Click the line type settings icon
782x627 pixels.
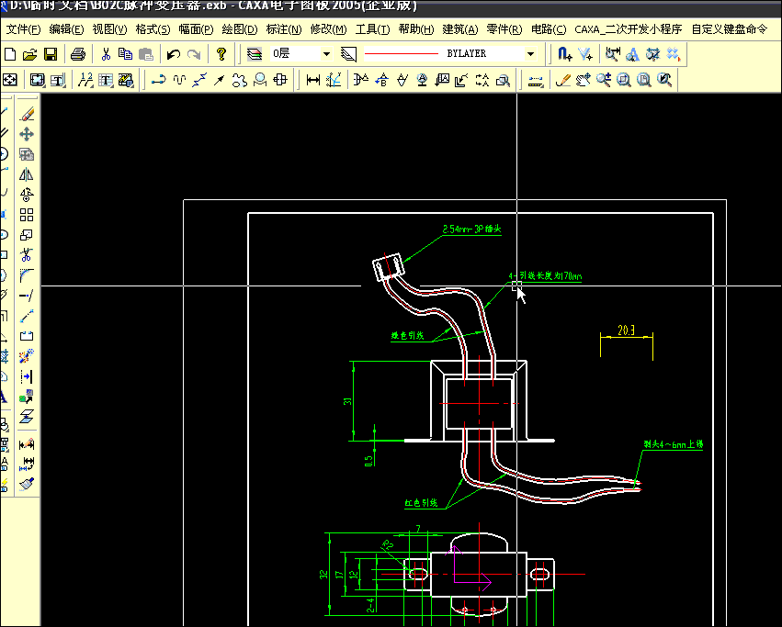point(348,54)
